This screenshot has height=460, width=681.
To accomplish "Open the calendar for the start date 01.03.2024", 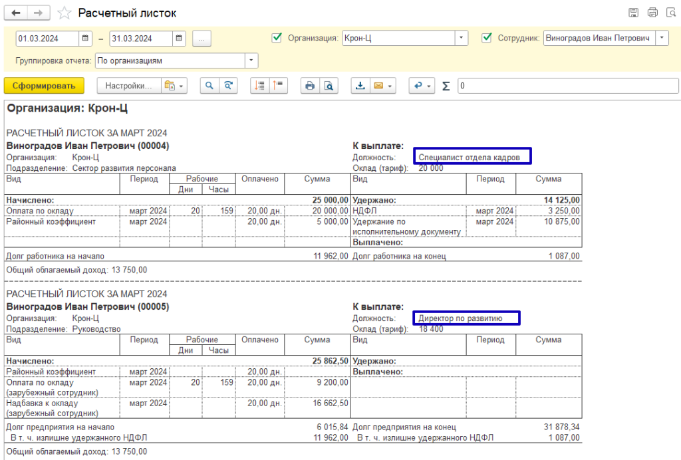I will click(x=85, y=38).
